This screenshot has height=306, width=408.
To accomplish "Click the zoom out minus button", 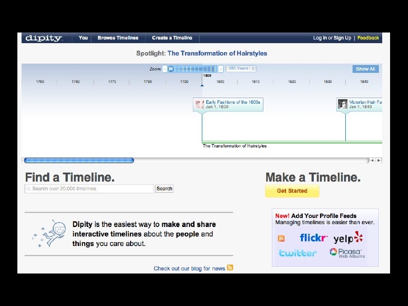I will [164, 69].
